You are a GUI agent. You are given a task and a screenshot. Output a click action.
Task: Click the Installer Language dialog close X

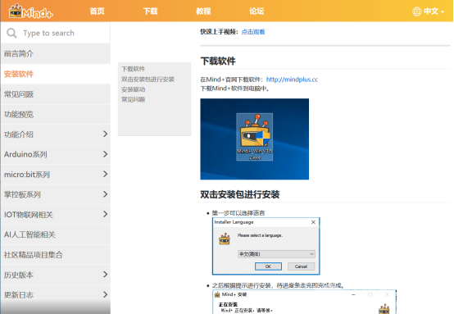313,222
